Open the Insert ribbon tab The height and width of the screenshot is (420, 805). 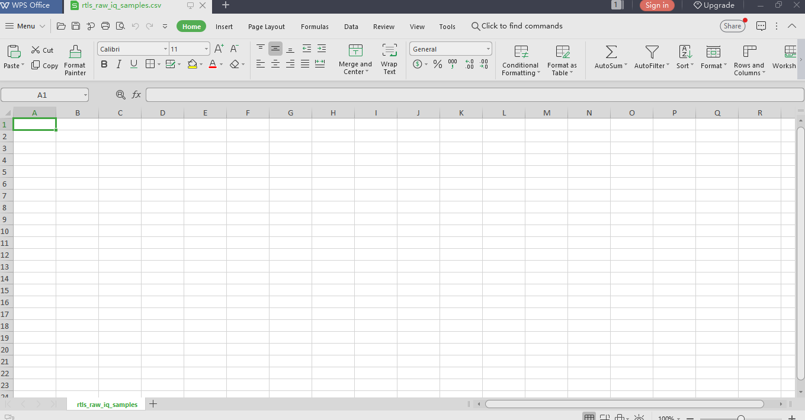click(x=224, y=27)
